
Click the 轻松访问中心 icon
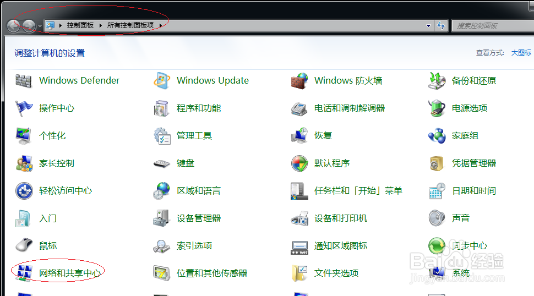click(24, 191)
